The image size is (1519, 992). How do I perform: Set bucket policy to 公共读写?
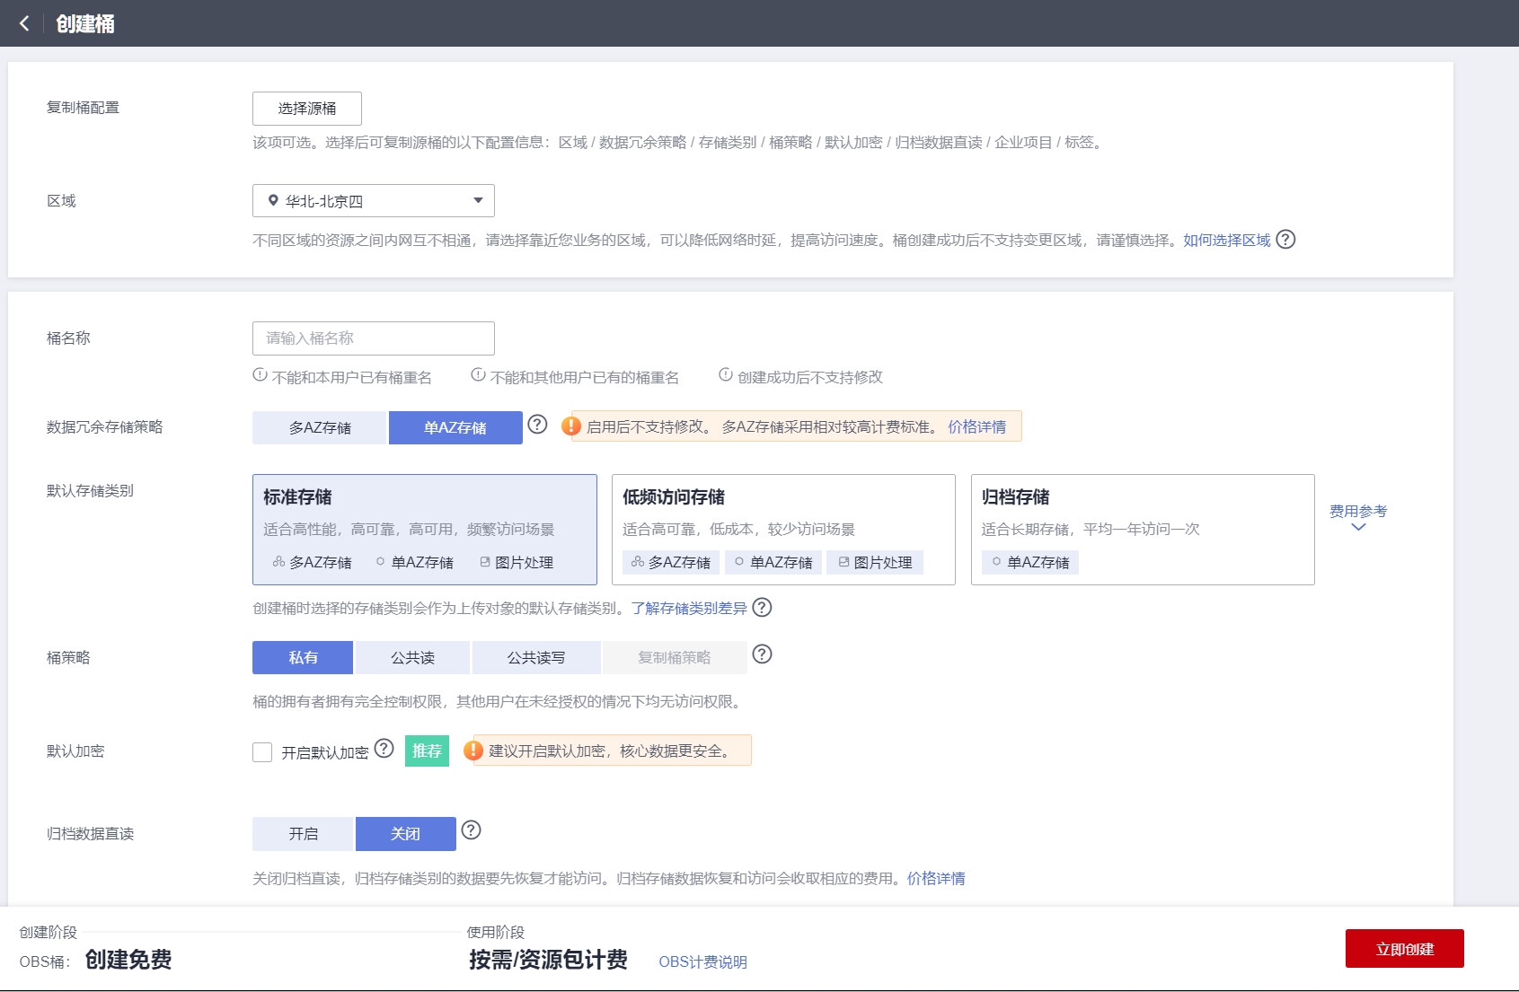[536, 657]
